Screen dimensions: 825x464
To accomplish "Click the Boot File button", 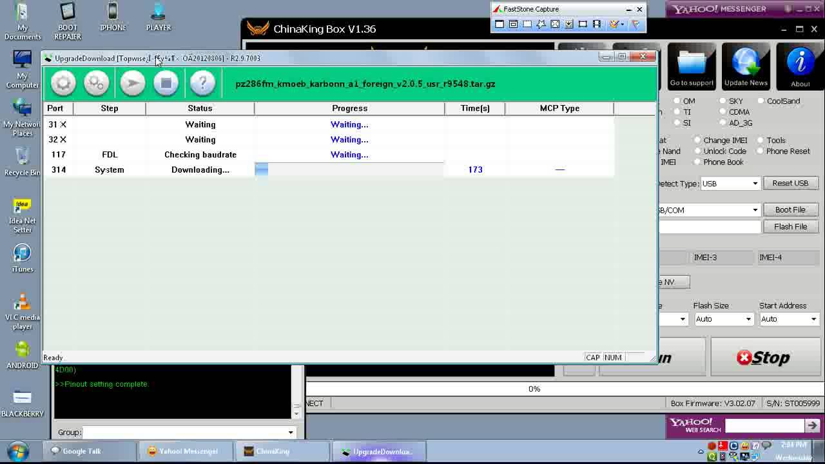I will [x=790, y=209].
